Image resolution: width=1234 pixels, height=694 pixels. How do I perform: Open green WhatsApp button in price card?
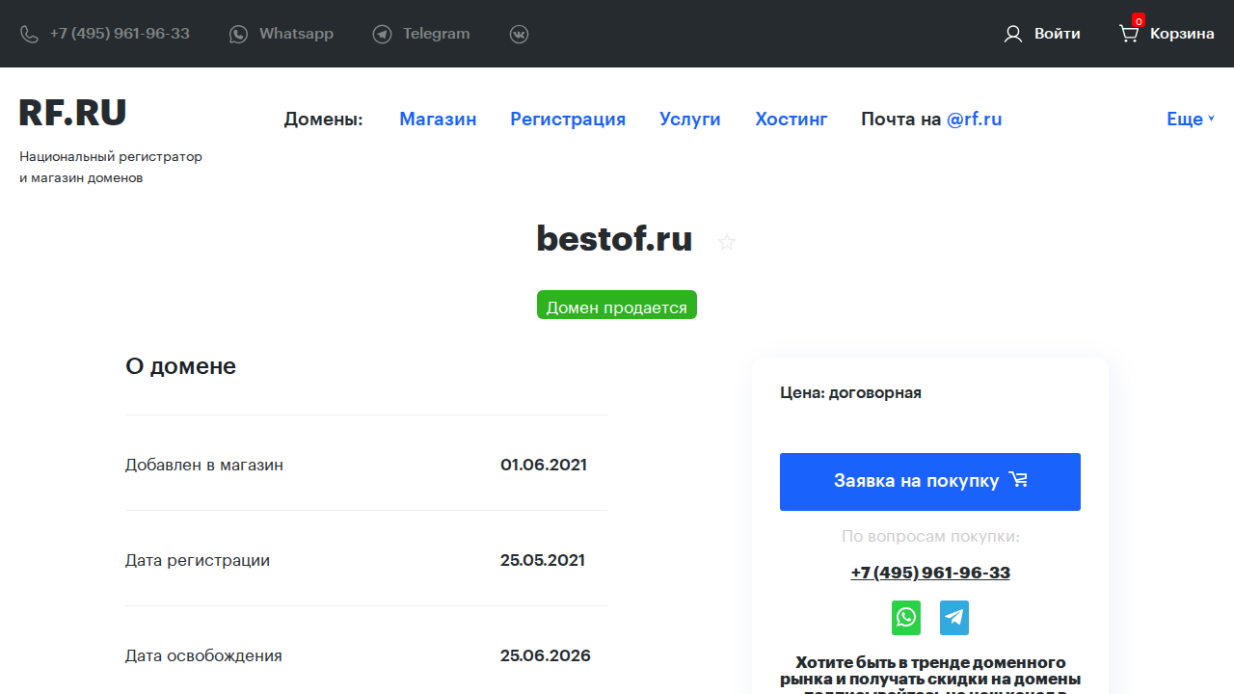[906, 618]
